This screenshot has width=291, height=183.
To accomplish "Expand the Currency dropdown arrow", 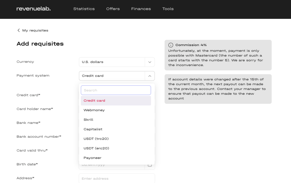I will [x=150, y=62].
